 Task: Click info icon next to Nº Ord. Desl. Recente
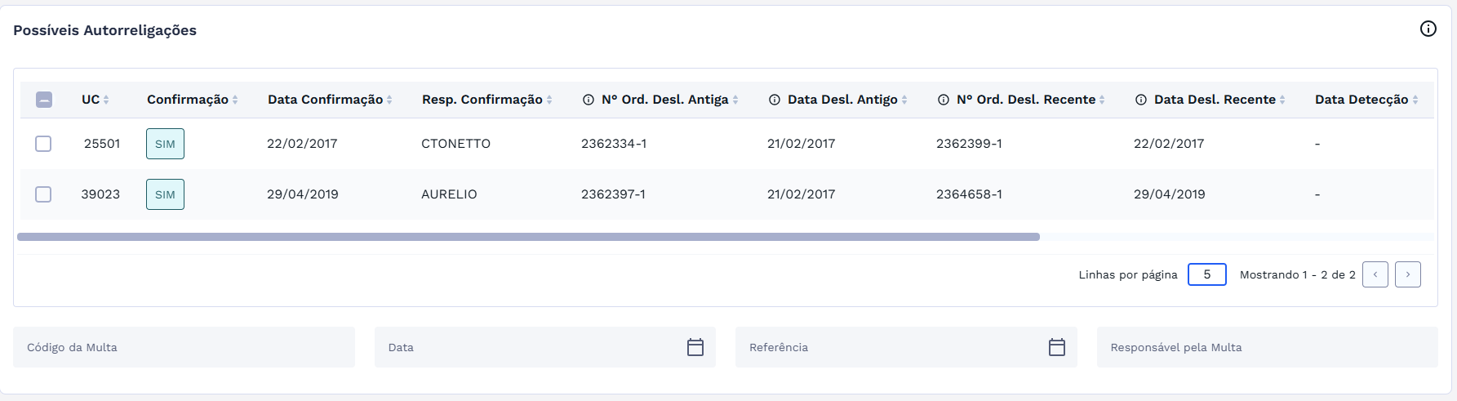coord(943,100)
